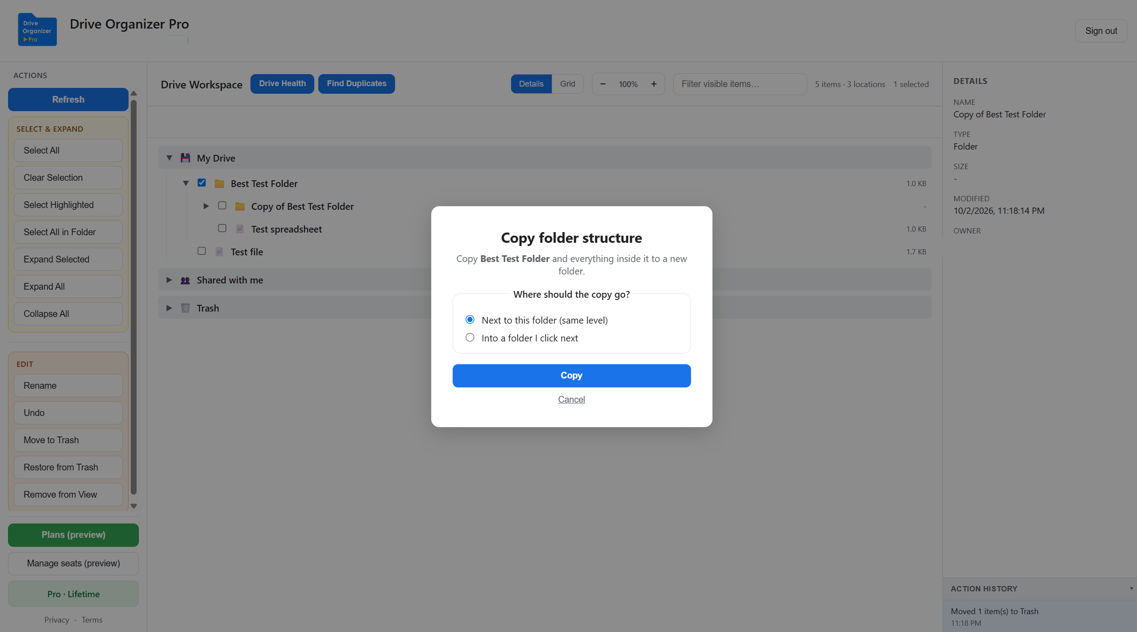Click the Copy of Best Test Folder icon
Screen dimensions: 1137x632
pyautogui.click(x=240, y=206)
